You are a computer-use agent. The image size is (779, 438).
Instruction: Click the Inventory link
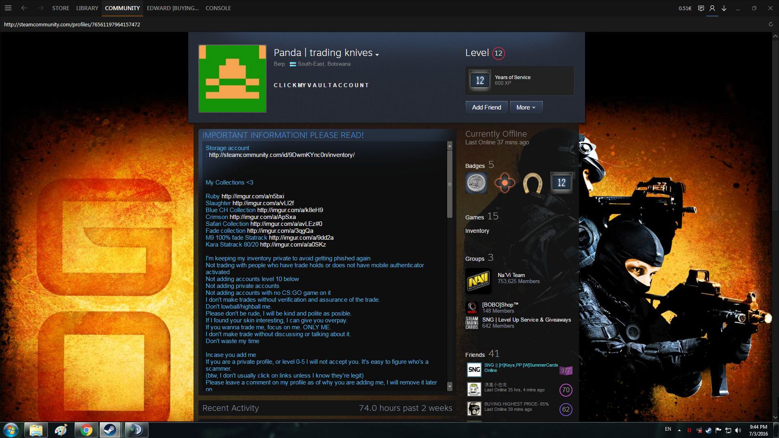click(477, 231)
